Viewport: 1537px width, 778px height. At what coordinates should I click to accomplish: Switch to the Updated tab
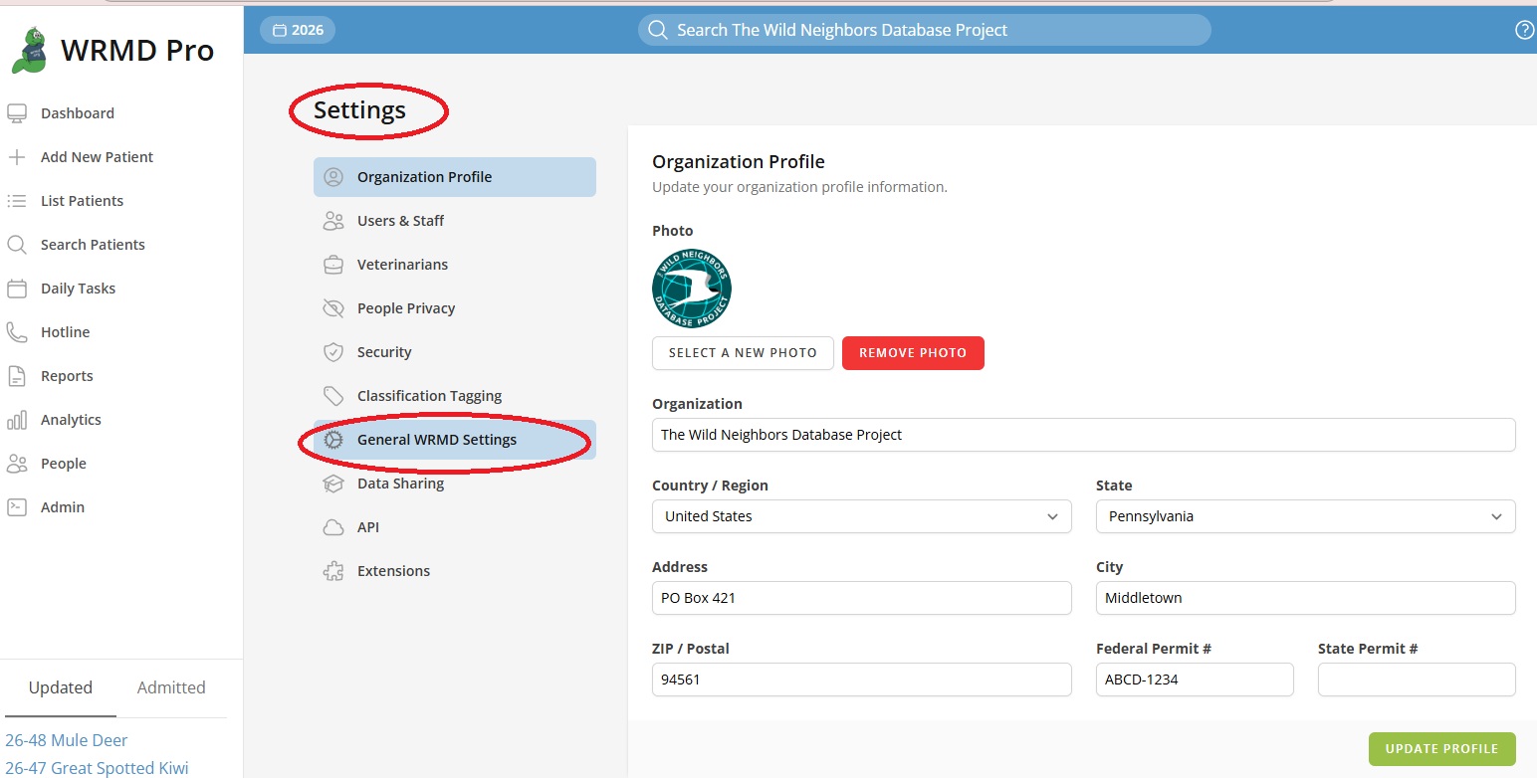[x=61, y=687]
